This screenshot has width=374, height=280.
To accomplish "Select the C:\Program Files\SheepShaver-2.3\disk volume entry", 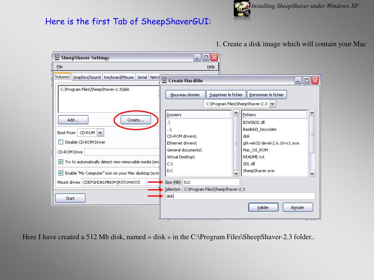I will 95,89.
